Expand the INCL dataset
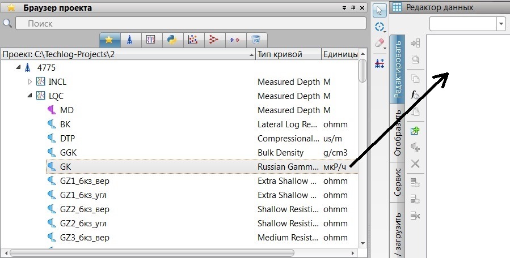Viewport: 510px width, 258px height. [x=30, y=81]
